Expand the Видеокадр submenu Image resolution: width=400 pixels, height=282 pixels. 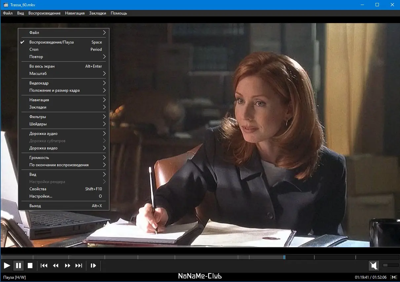(64, 83)
